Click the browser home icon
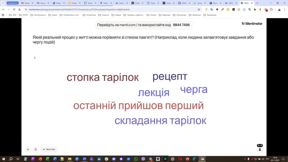The height and width of the screenshot is (162, 288). 19,9
